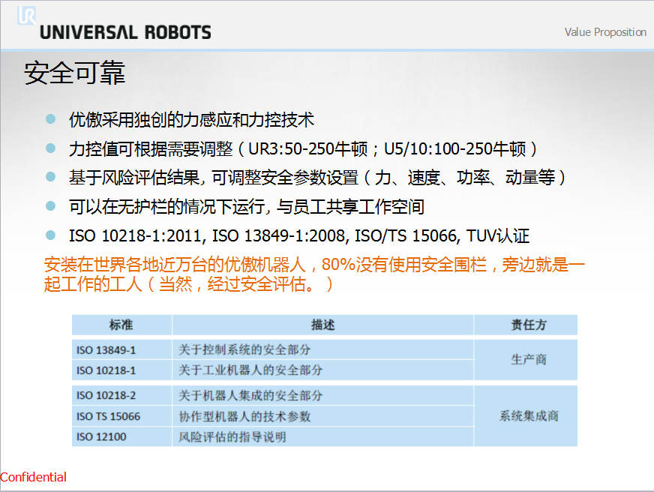654x492 pixels.
Task: Click the 标准 table column header
Action: click(121, 325)
